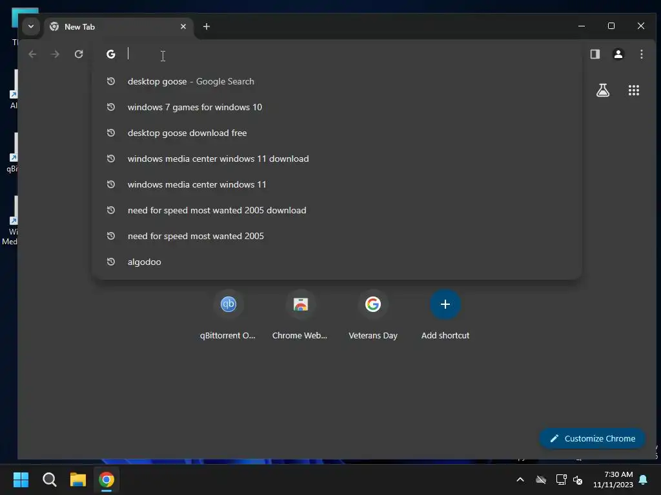Toggle the Chrome side panel

tap(595, 54)
